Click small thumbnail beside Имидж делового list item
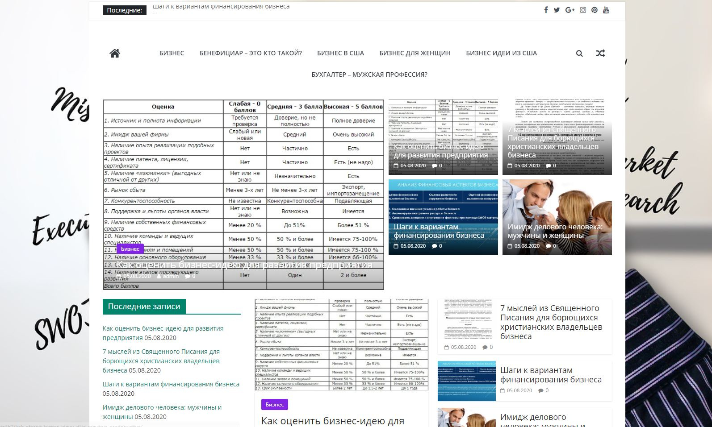This screenshot has height=427, width=712. coord(467,418)
